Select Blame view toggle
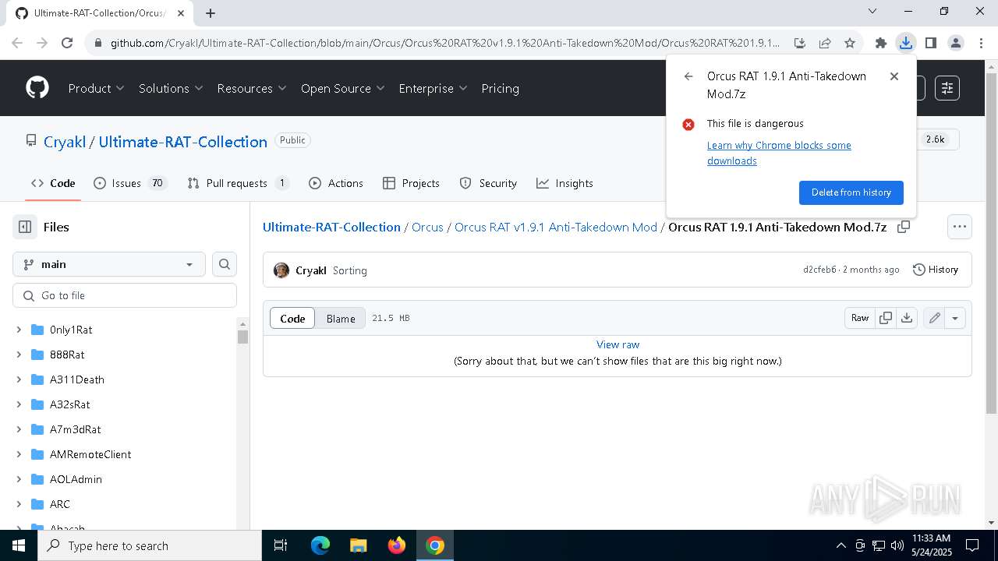Viewport: 998px width, 561px height. point(341,318)
